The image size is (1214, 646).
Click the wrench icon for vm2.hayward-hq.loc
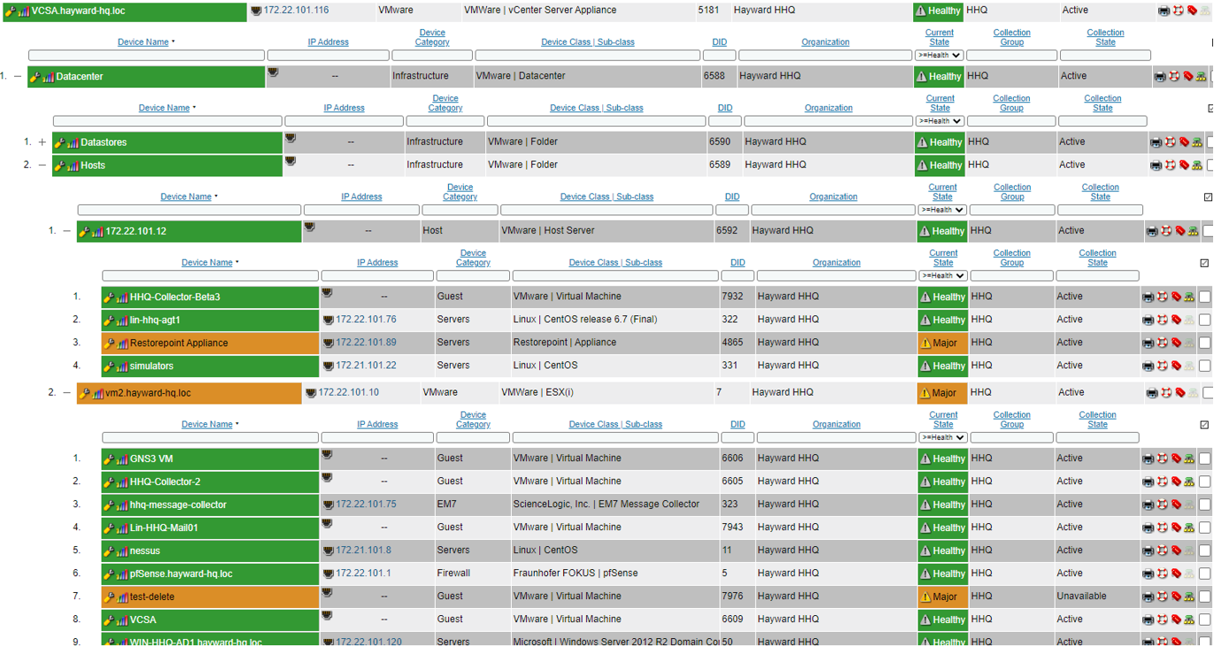84,394
